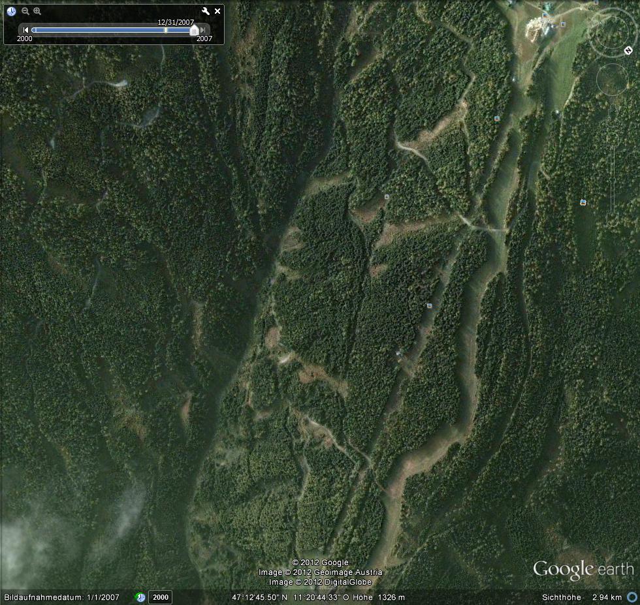640x605 pixels.
Task: Open time slider options wrench
Action: (205, 11)
